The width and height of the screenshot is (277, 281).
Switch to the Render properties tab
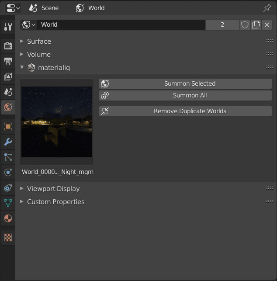tap(8, 46)
